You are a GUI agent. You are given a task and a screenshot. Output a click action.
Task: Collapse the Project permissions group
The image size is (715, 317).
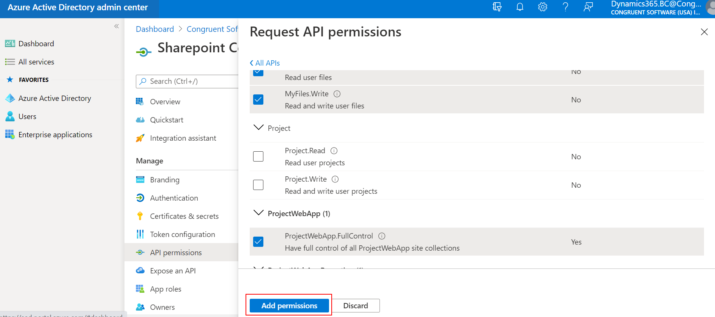click(258, 128)
